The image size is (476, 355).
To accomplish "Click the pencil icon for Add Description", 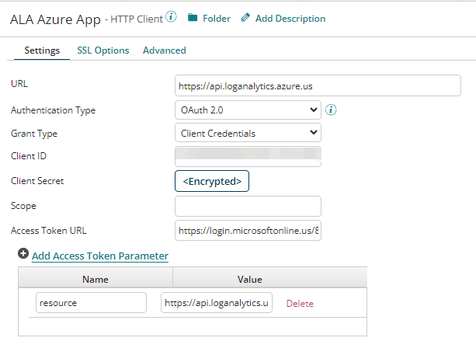I will [x=245, y=18].
